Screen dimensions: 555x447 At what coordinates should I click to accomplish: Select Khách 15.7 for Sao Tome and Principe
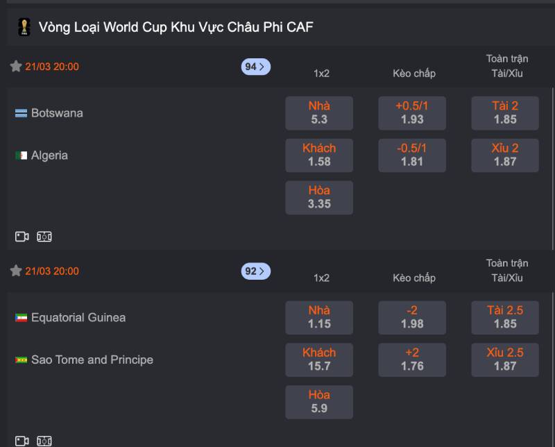point(319,360)
